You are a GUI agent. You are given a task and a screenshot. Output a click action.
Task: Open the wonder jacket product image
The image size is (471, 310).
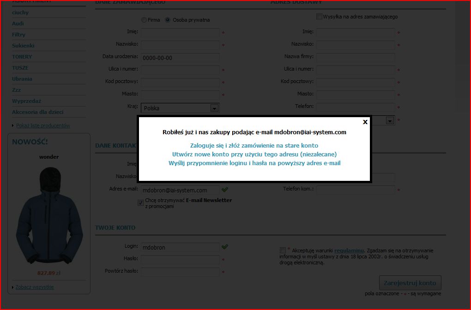point(49,215)
